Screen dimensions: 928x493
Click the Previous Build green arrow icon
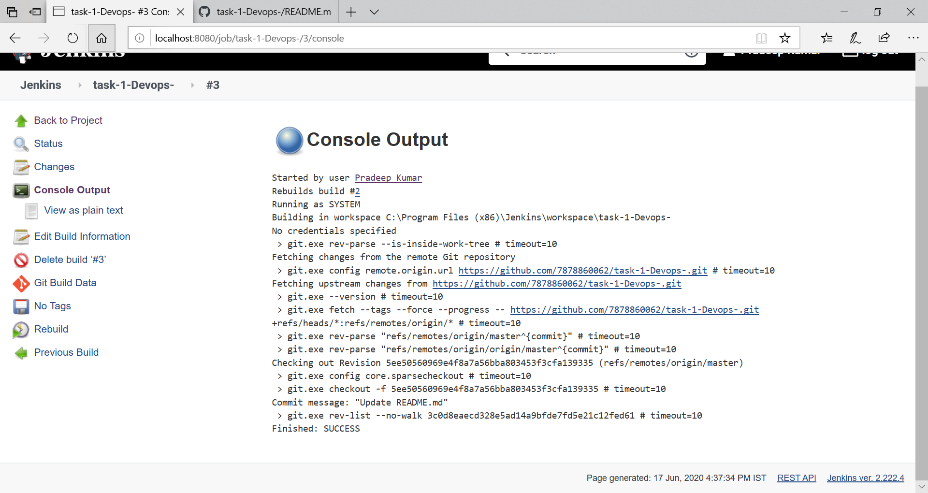[x=21, y=353]
